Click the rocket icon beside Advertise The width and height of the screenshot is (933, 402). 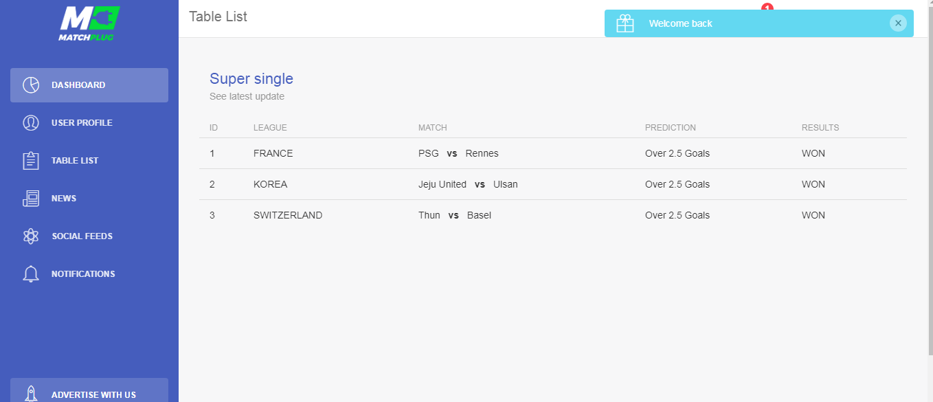pos(31,394)
